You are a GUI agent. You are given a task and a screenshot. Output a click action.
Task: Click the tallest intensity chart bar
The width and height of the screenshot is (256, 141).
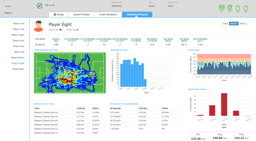(135, 72)
